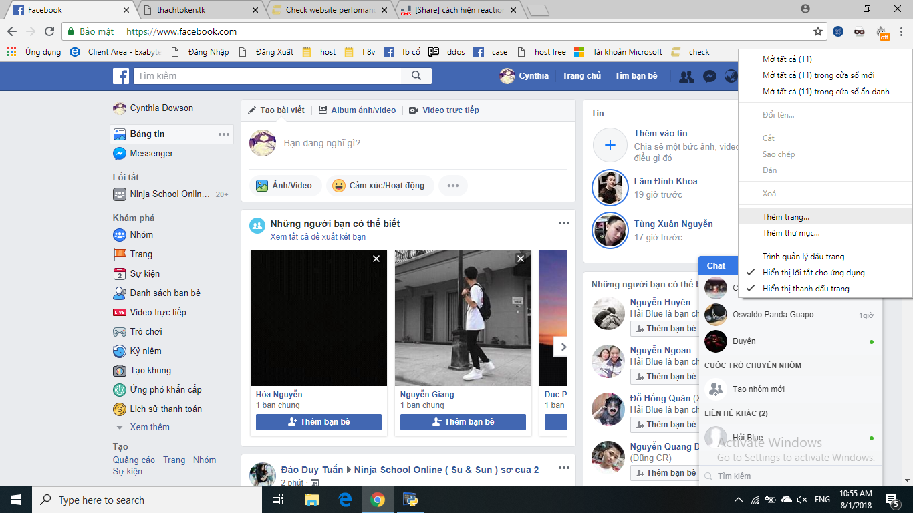Viewport: 913px width, 513px height.
Task: Switch to the Album ảnh/video composer tab
Action: coord(358,110)
